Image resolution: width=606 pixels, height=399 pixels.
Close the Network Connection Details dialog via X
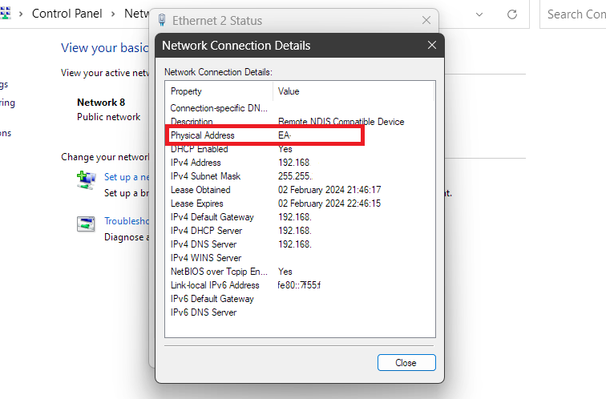coord(432,46)
